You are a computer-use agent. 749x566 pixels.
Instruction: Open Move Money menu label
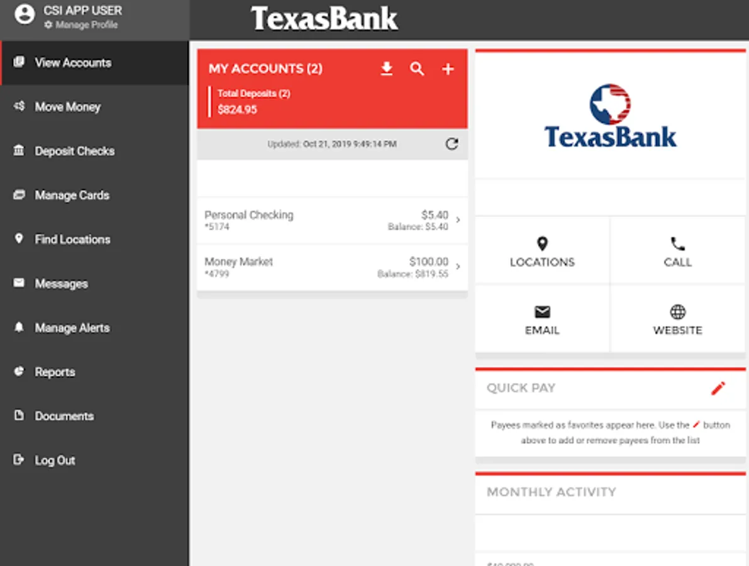click(x=68, y=107)
